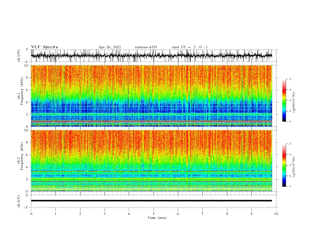Click the time axis tick label '10'
This screenshot has width=311, height=240.
point(276,214)
